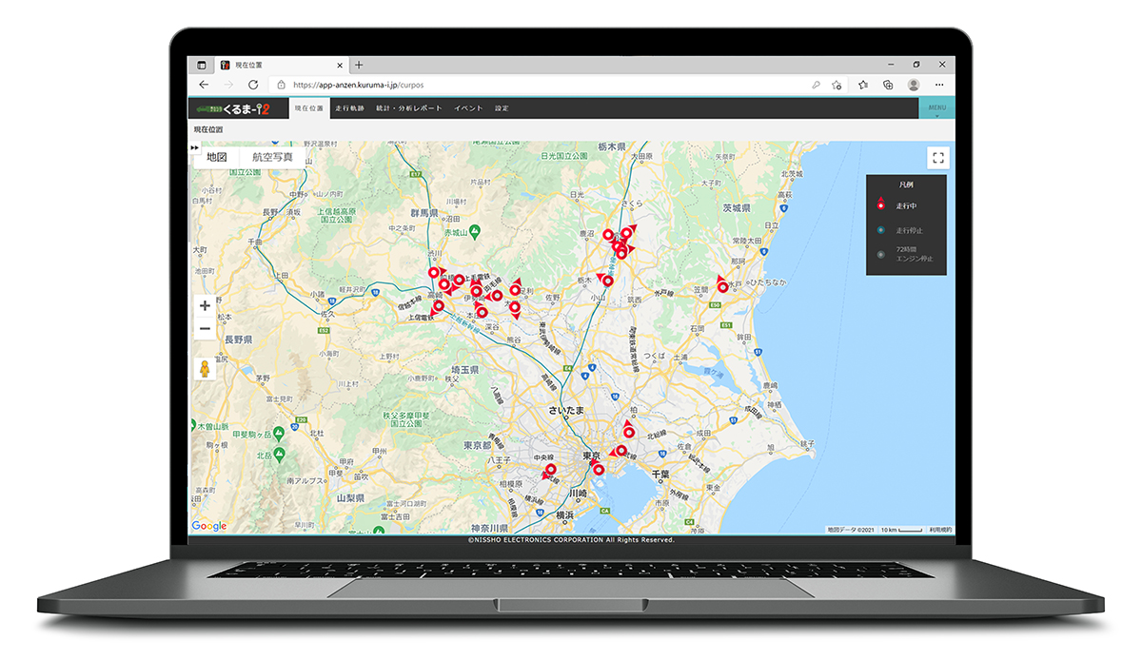Open the browser favorites list
This screenshot has height=660, width=1142.
[x=863, y=85]
